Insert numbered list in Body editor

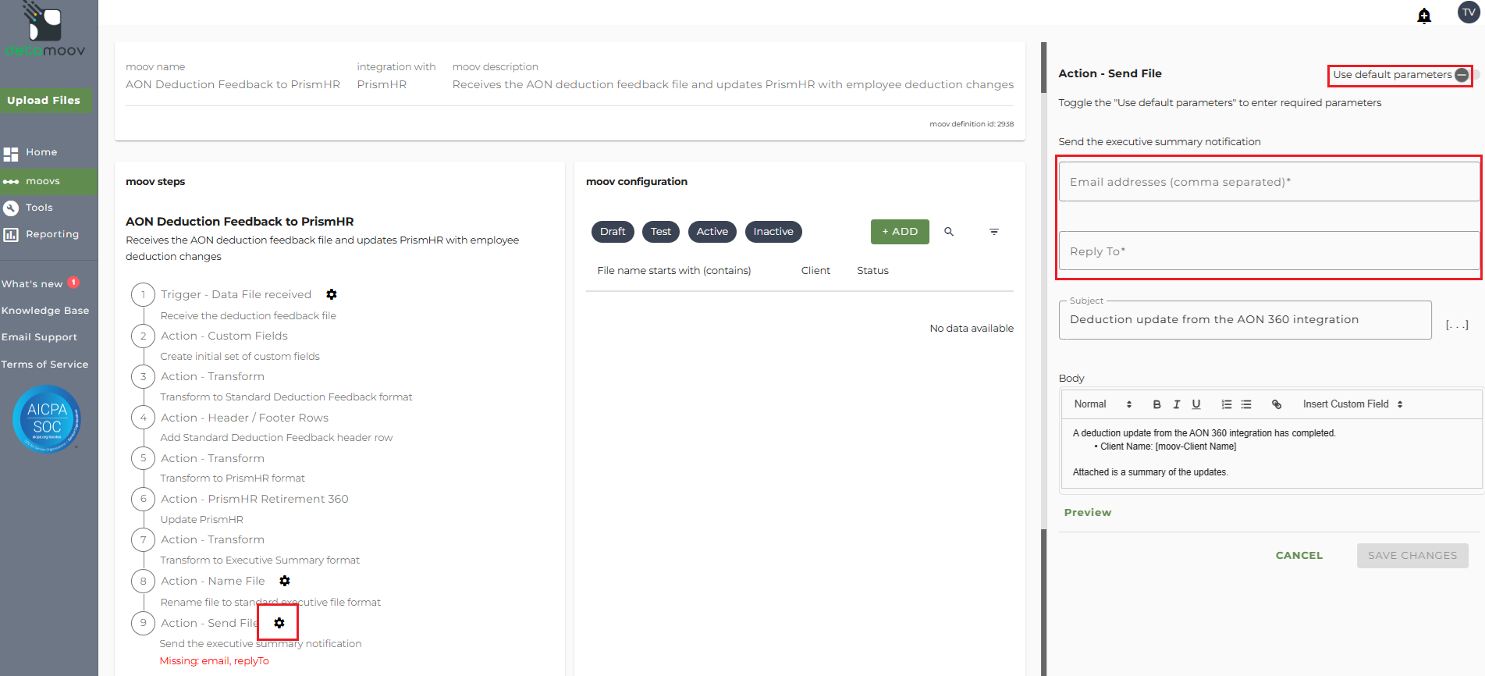[1227, 404]
